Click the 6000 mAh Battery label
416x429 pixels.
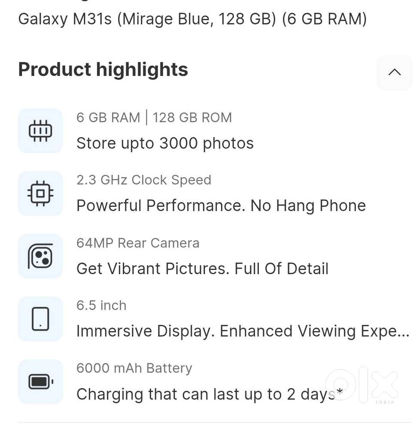pos(134,368)
